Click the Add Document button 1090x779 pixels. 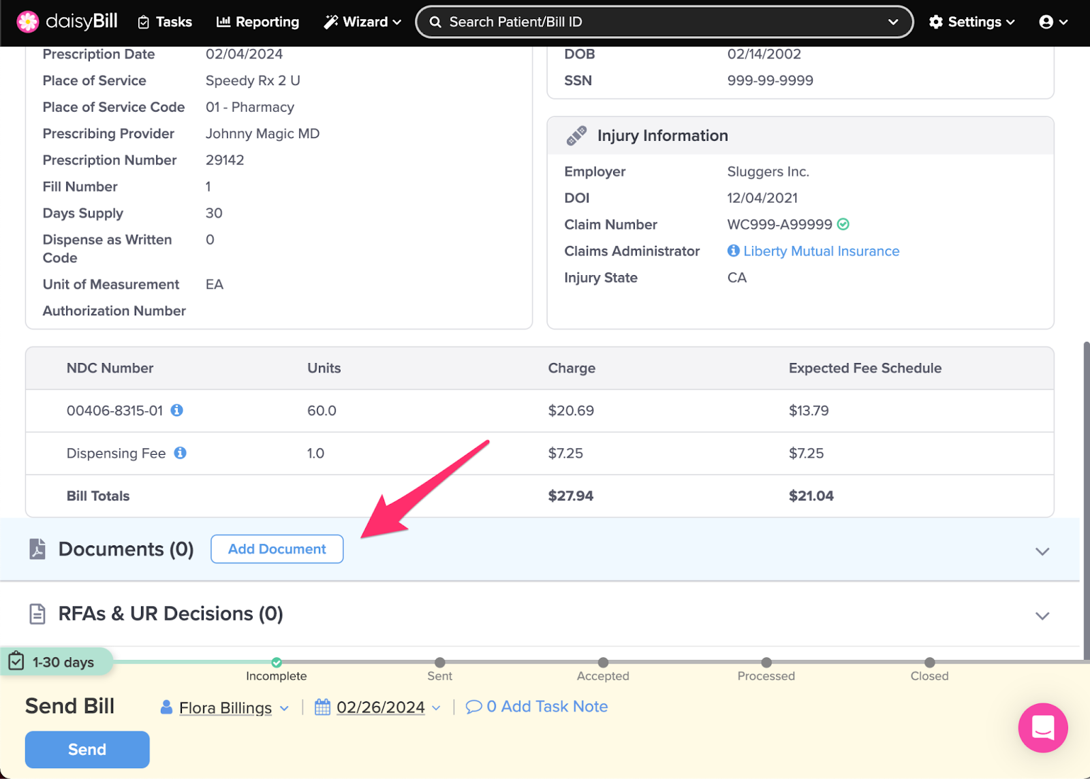[x=277, y=549]
